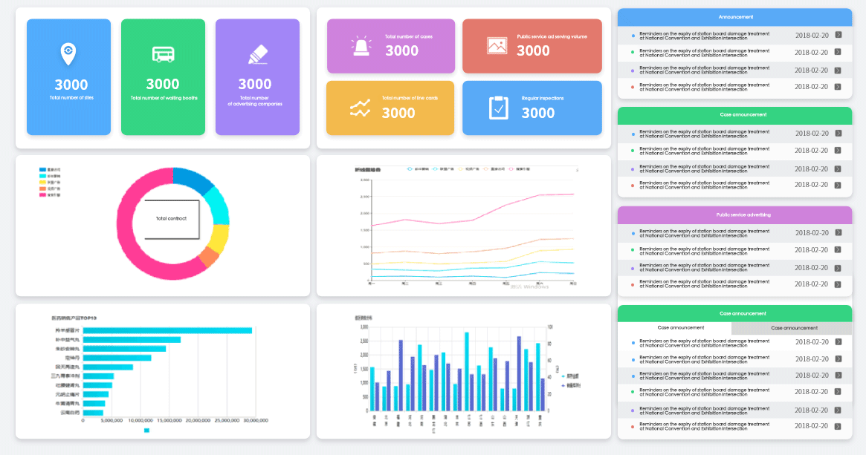Click the location pin icon on sites card
866x455 pixels.
[68, 53]
